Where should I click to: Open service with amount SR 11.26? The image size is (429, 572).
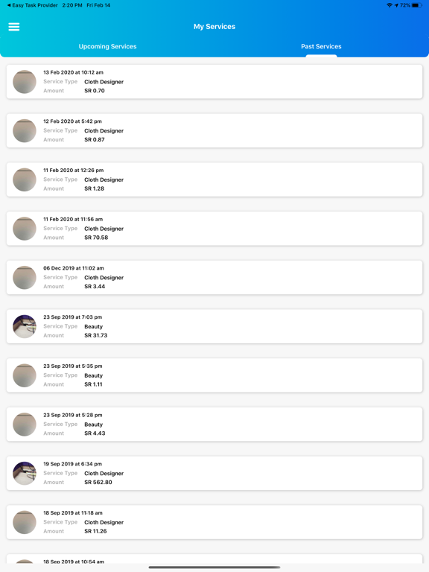tap(214, 522)
